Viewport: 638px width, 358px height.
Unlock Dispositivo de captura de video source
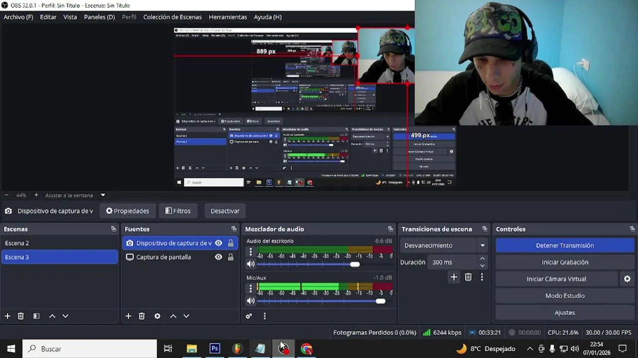tap(231, 243)
